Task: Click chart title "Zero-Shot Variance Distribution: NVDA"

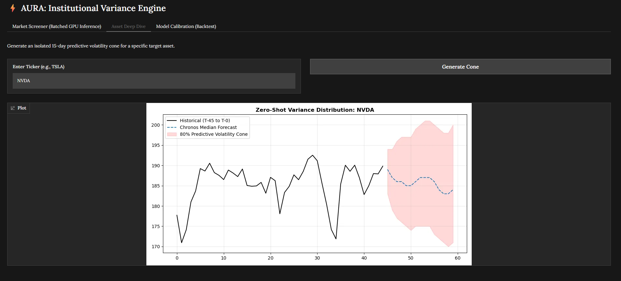Action: click(315, 110)
